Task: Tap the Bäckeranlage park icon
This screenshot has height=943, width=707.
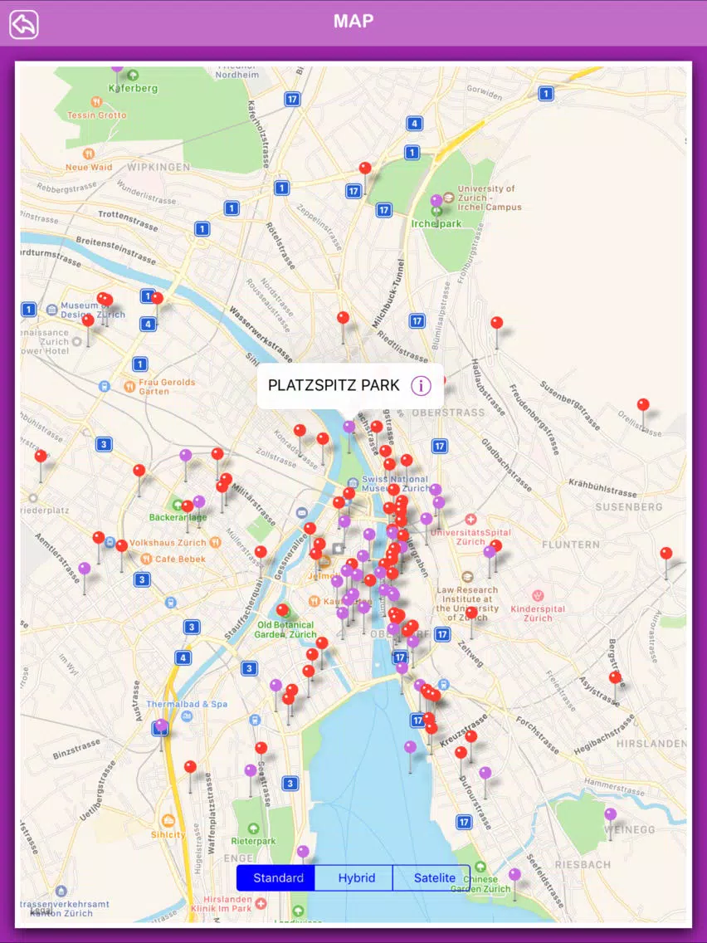Action: pos(177,505)
